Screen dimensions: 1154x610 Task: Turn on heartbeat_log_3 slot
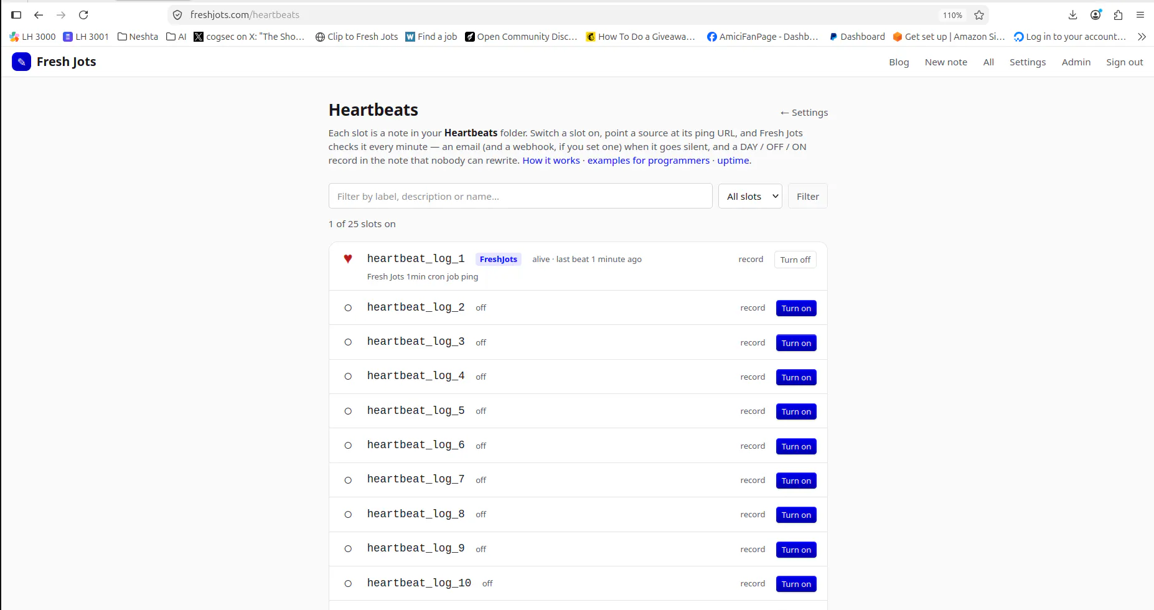tap(796, 343)
